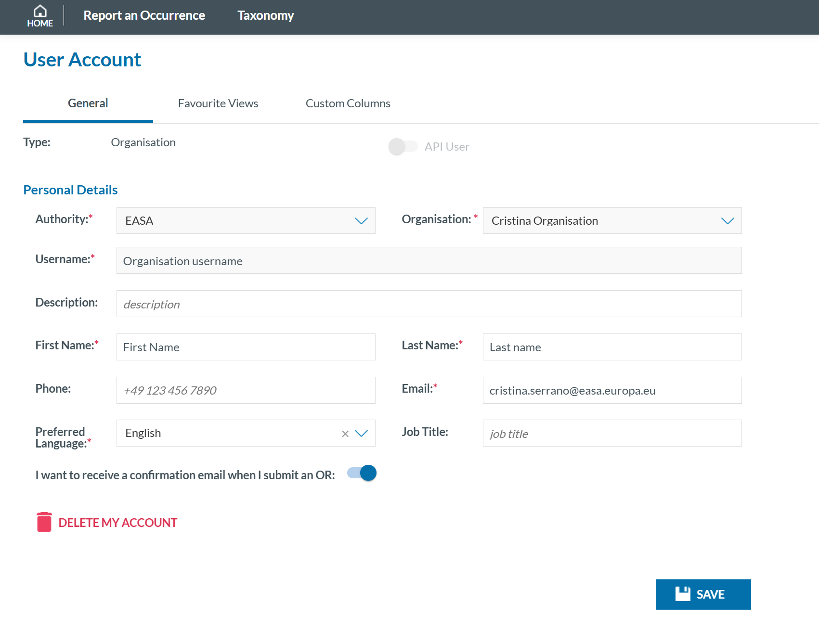819x627 pixels.
Task: Click the red trash delete icon
Action: 44,522
